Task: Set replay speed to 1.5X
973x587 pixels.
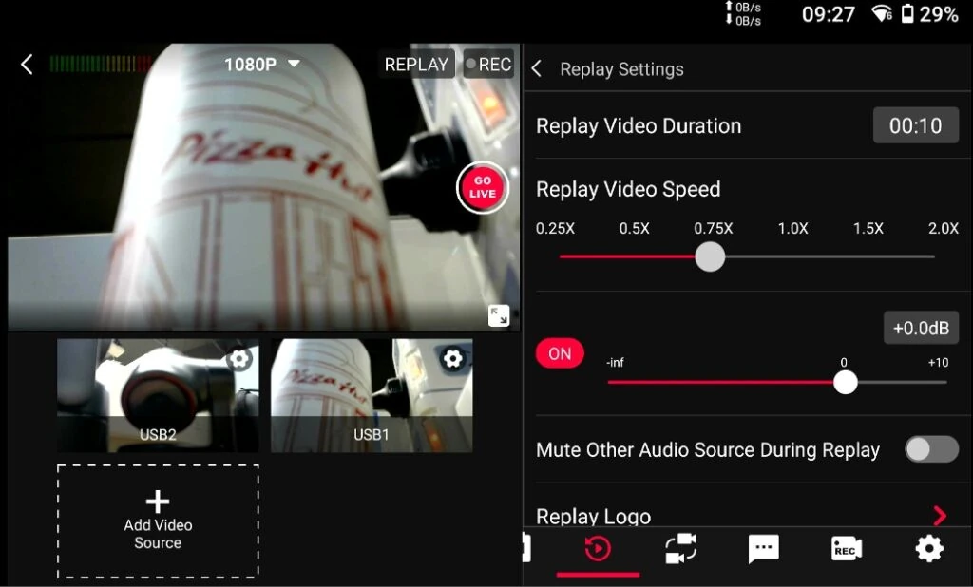Action: coord(868,228)
